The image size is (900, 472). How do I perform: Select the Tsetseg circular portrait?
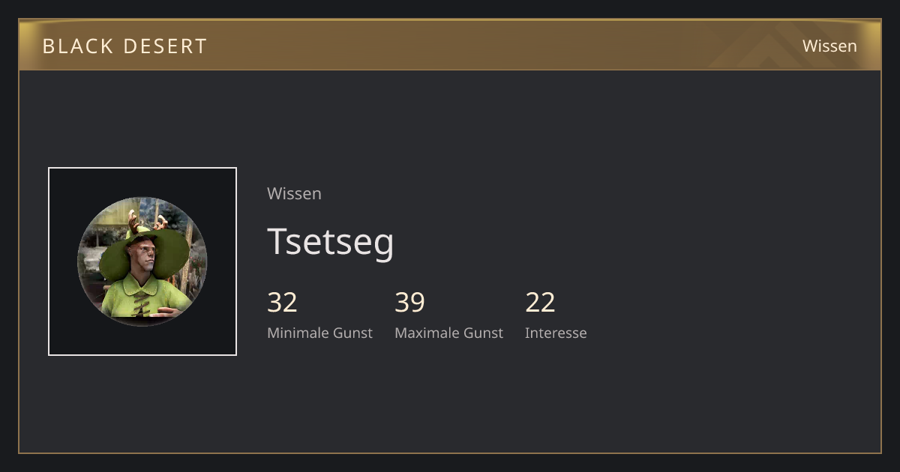tap(142, 261)
